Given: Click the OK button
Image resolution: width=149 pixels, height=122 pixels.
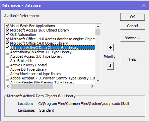Looking at the screenshot, I should point(133,17).
